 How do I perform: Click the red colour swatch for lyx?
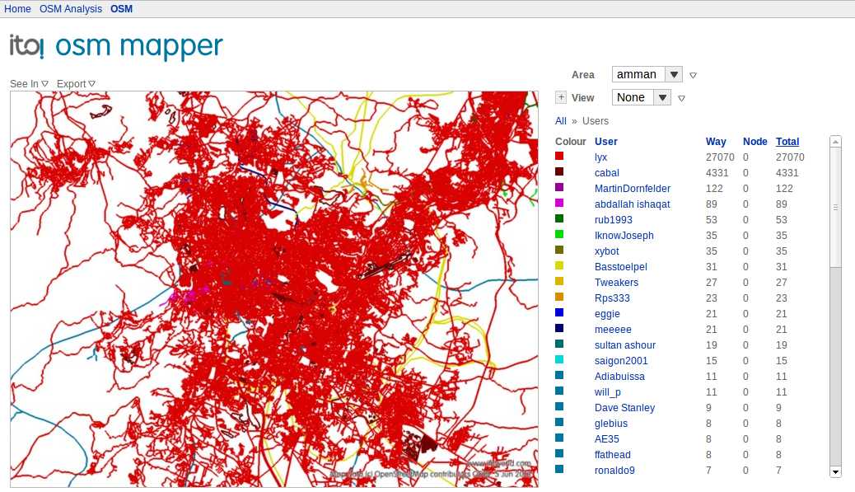[x=559, y=156]
